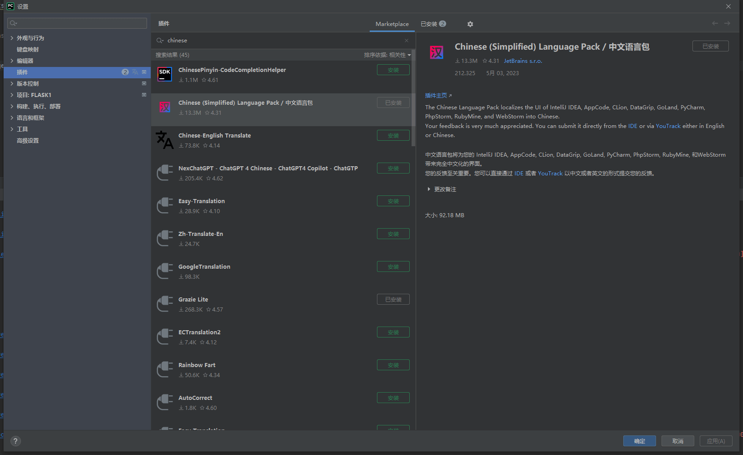Install Rainbow Fart plugin

393,365
